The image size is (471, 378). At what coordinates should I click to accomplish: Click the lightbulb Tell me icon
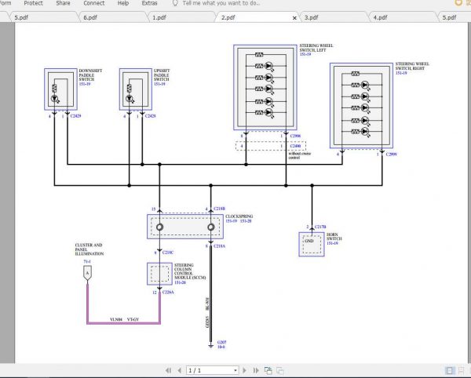173,3
